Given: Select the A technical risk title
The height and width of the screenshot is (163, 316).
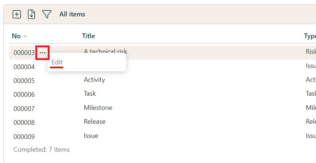Looking at the screenshot, I should (x=106, y=51).
